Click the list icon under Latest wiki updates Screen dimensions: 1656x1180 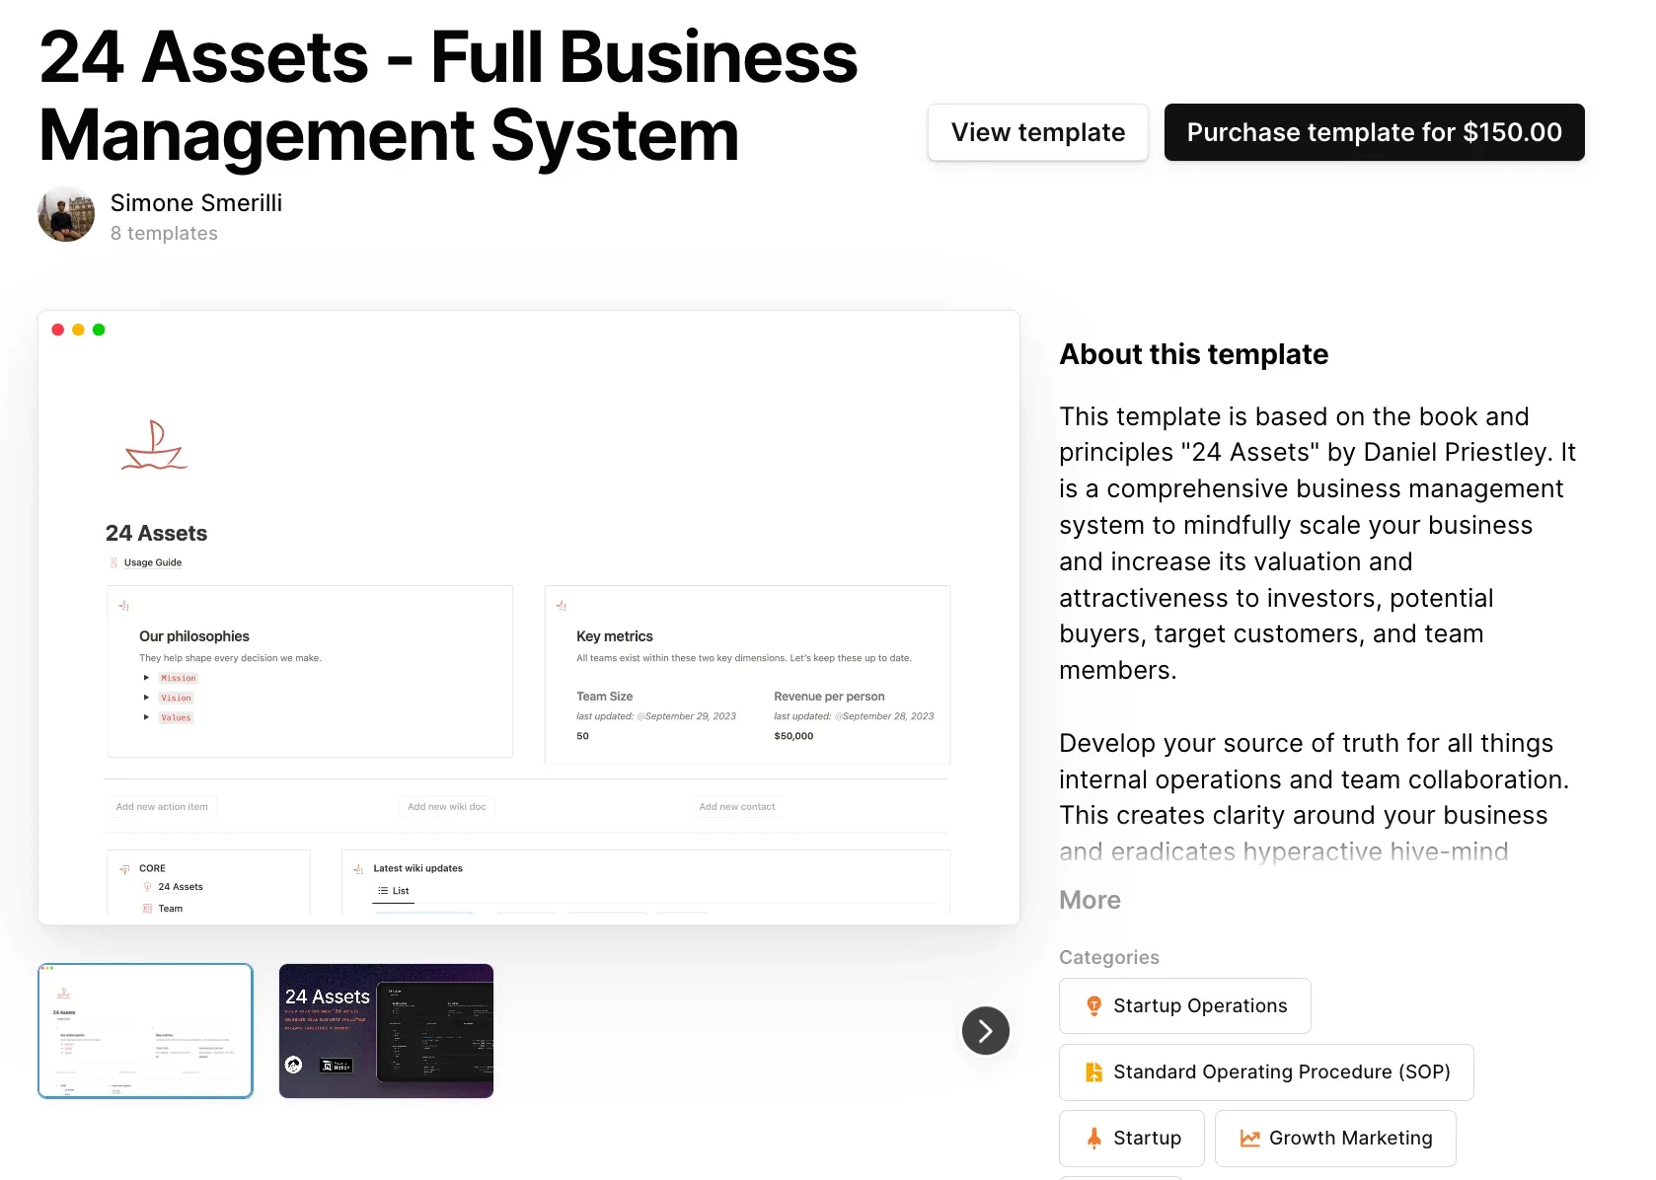point(383,891)
